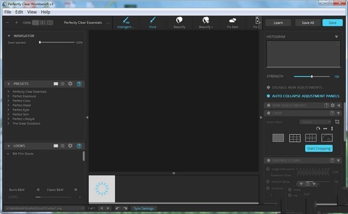The width and height of the screenshot is (348, 214).
Task: Collapse the Histogram panel
Action: click(x=336, y=37)
